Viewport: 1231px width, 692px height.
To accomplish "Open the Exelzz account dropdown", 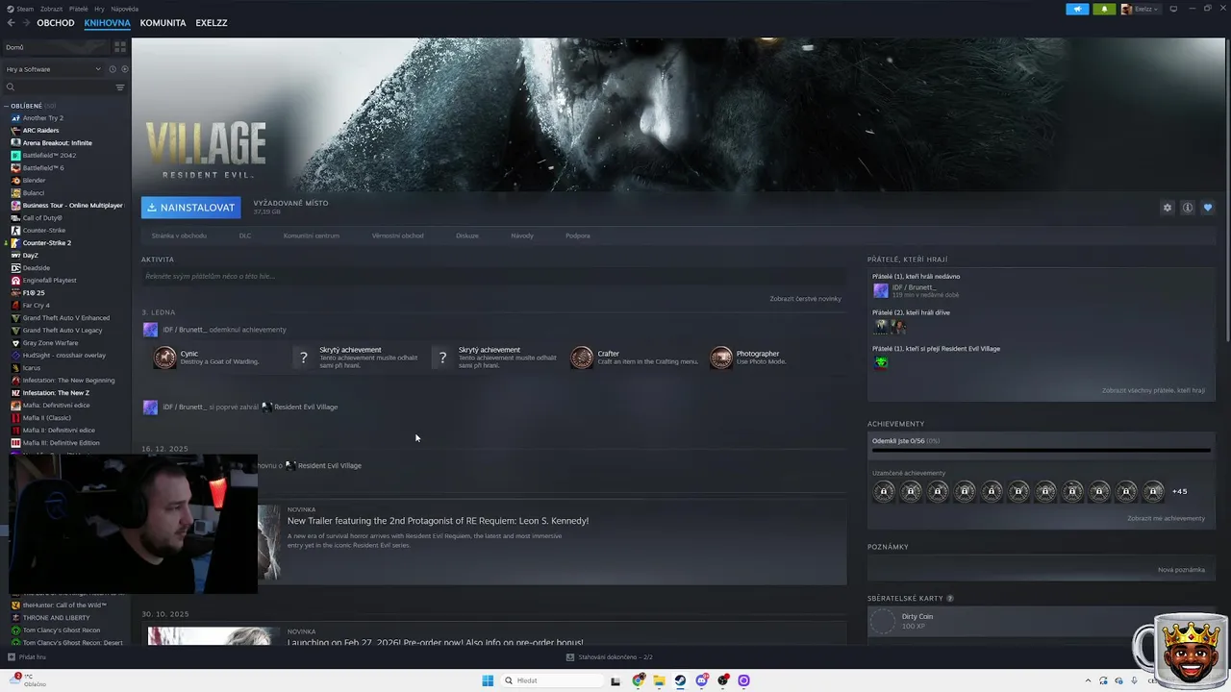I will (x=1141, y=9).
